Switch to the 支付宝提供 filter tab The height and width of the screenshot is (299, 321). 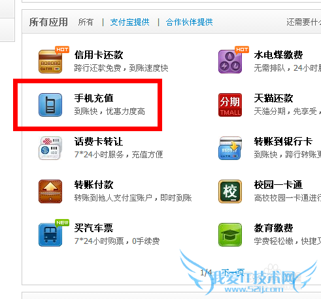point(130,22)
